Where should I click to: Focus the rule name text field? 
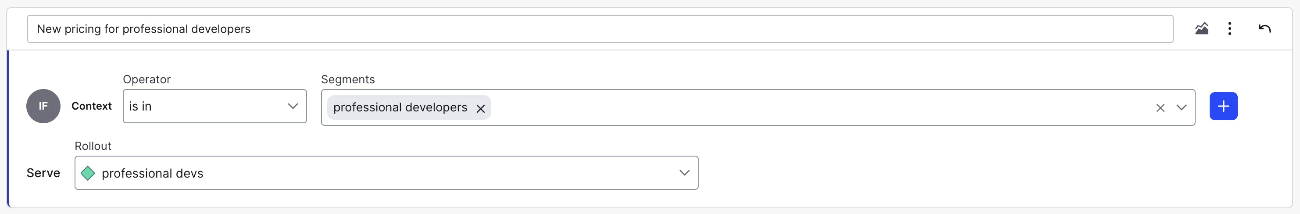point(600,29)
